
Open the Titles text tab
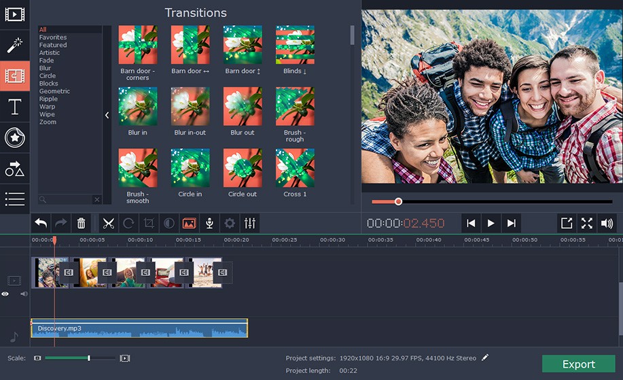(15, 107)
